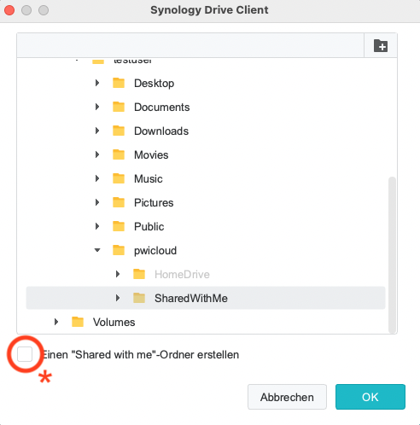
Task: Click the Abbrechen button
Action: point(287,397)
